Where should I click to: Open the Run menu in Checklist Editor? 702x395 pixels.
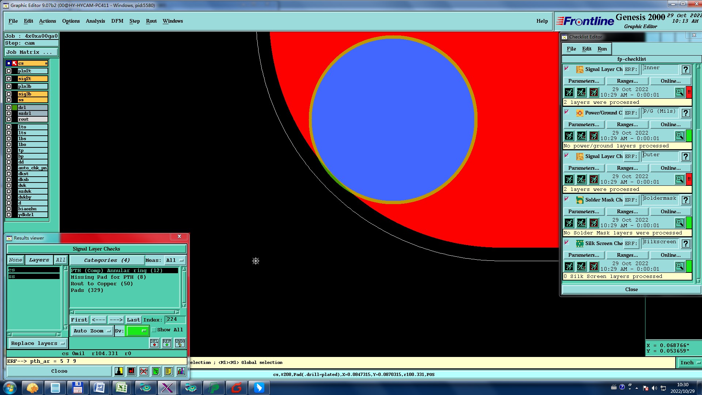coord(602,49)
